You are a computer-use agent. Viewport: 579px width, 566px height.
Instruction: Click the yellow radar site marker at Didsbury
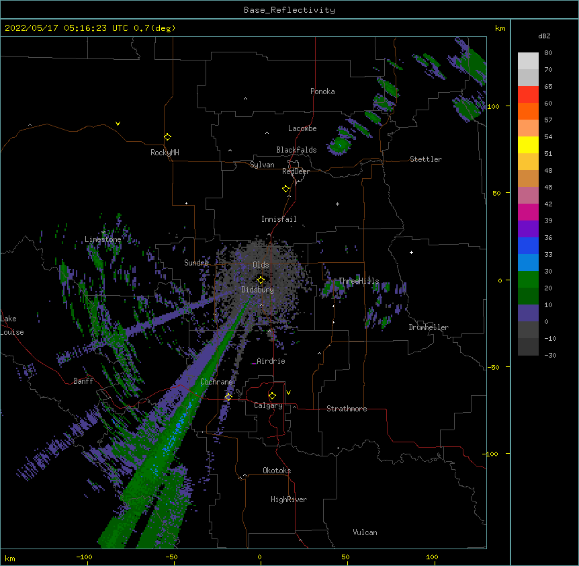coord(261,280)
